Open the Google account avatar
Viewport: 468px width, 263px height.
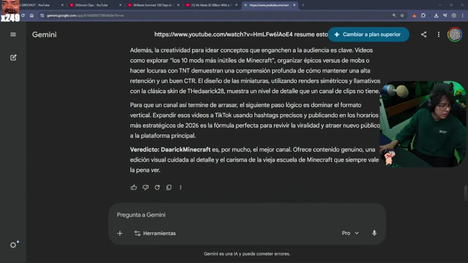click(454, 34)
